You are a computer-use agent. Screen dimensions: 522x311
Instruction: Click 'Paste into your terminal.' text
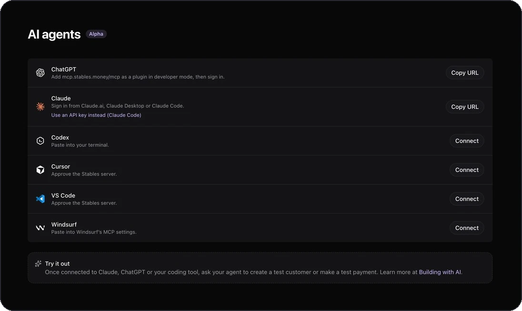[80, 145]
